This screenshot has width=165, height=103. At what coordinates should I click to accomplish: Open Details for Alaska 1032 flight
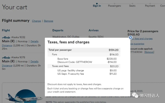(34, 41)
